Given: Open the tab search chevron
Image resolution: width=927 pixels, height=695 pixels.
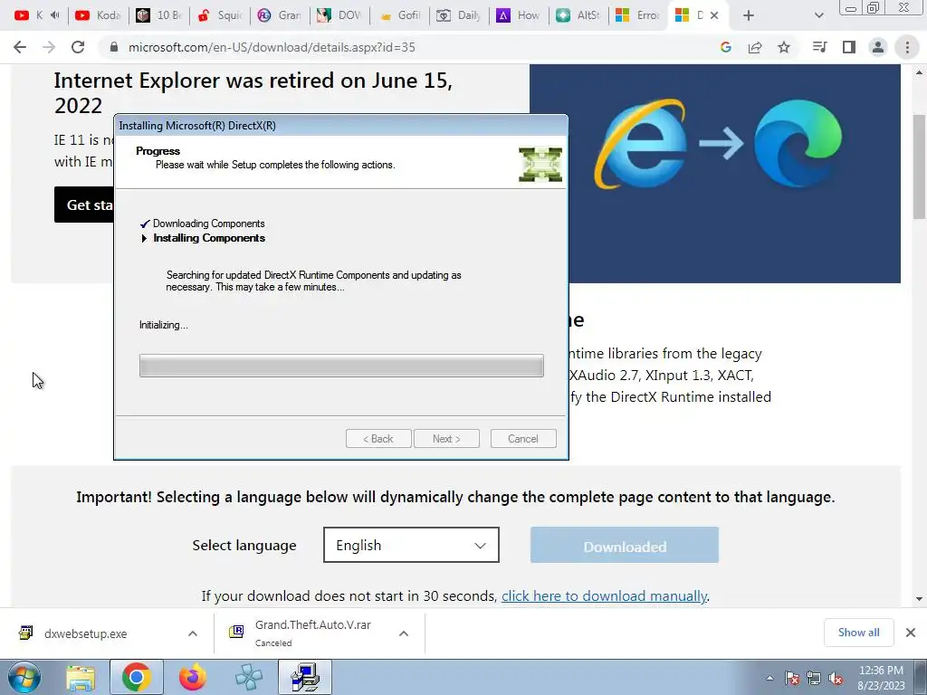Looking at the screenshot, I should (818, 15).
